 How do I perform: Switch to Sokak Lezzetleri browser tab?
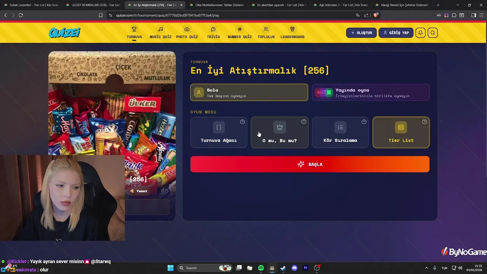(x=32, y=5)
